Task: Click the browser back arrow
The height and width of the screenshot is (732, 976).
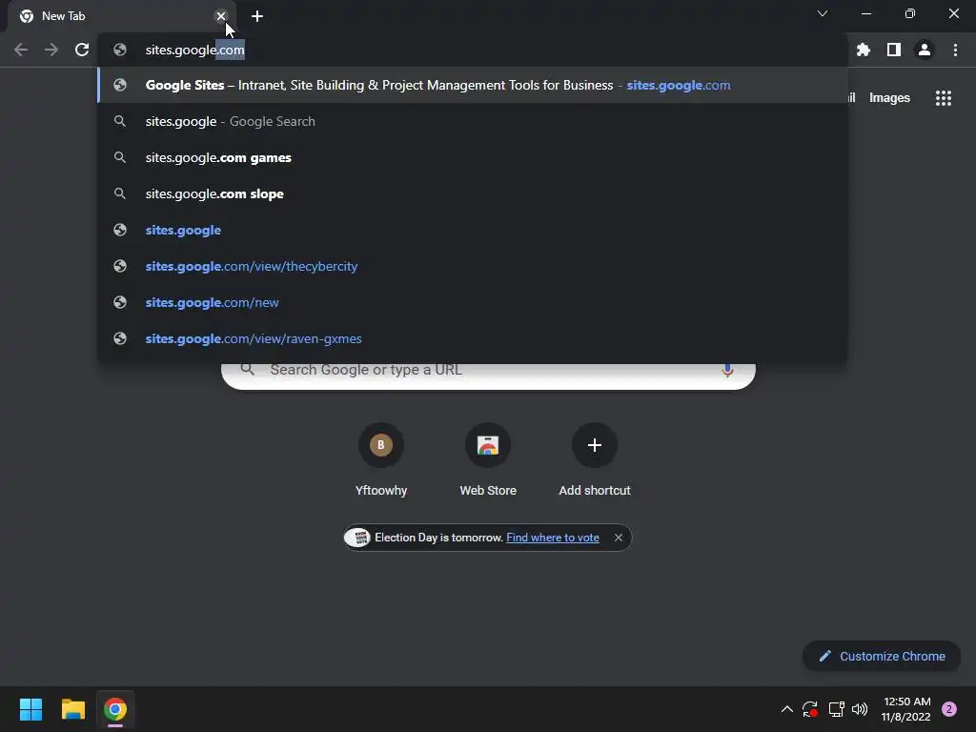Action: 21,50
